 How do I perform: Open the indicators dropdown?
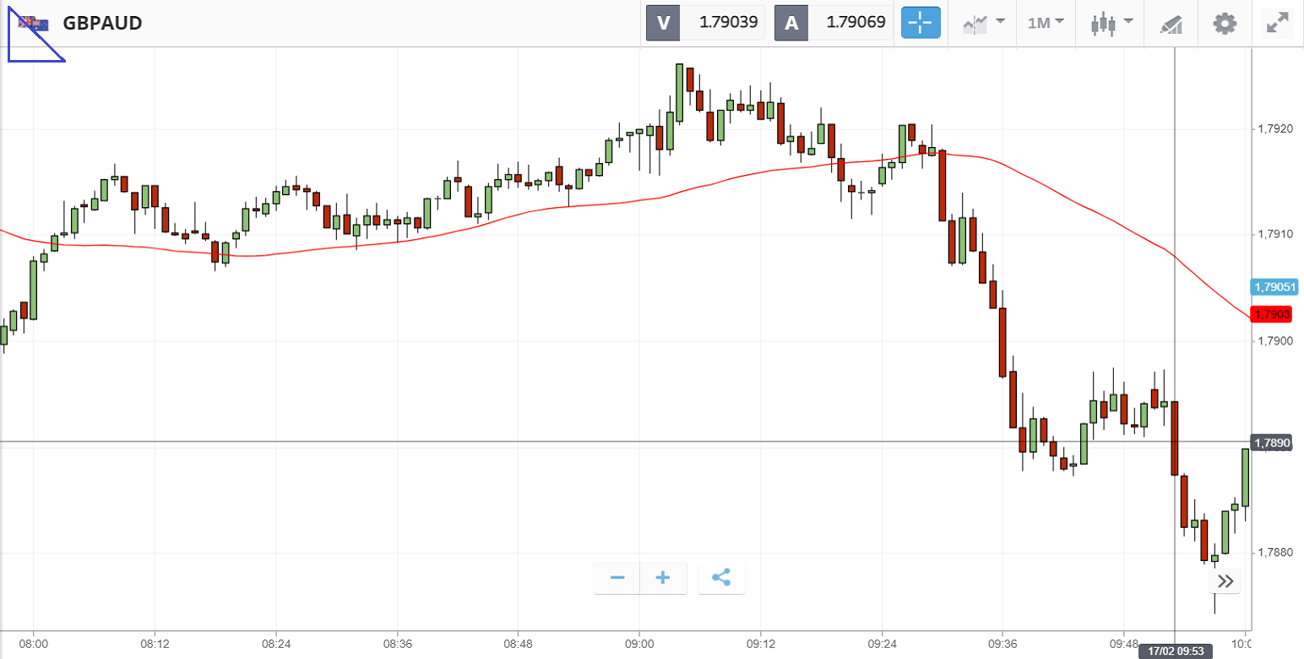[x=984, y=23]
